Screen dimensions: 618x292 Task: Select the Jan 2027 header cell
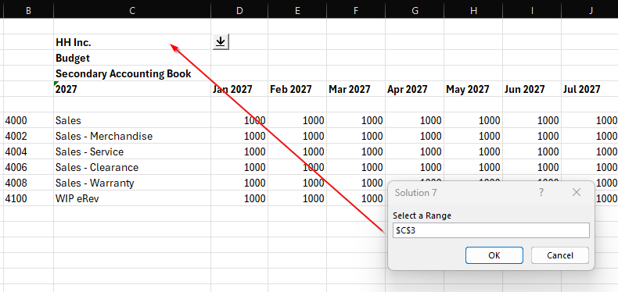239,89
